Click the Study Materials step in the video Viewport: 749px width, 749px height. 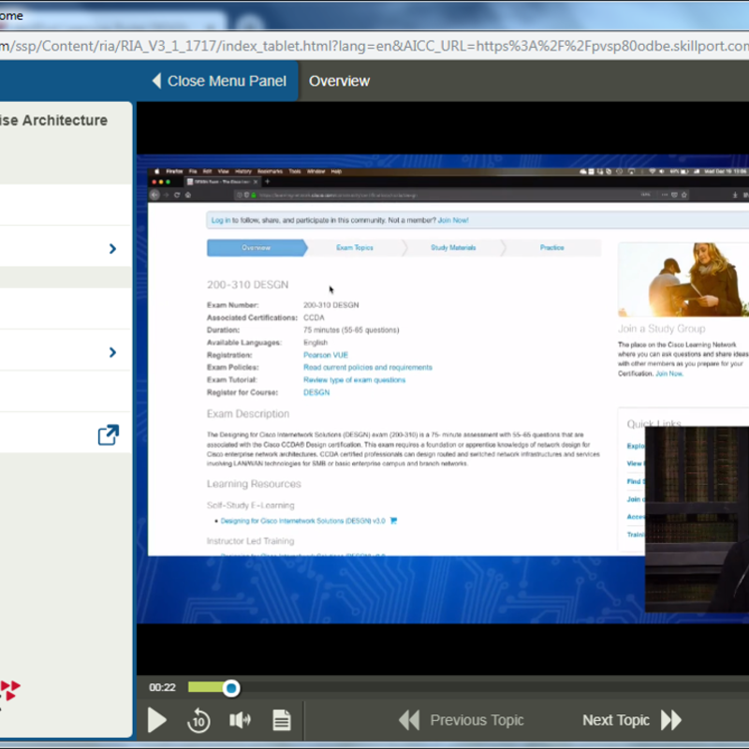(x=453, y=247)
